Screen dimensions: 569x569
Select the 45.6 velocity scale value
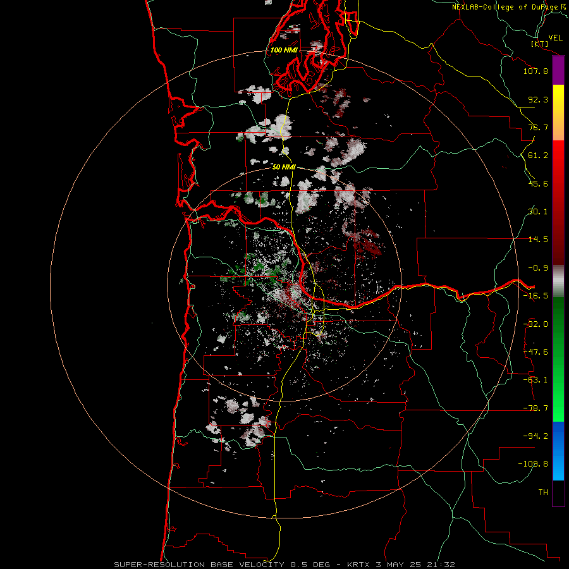[x=538, y=183]
